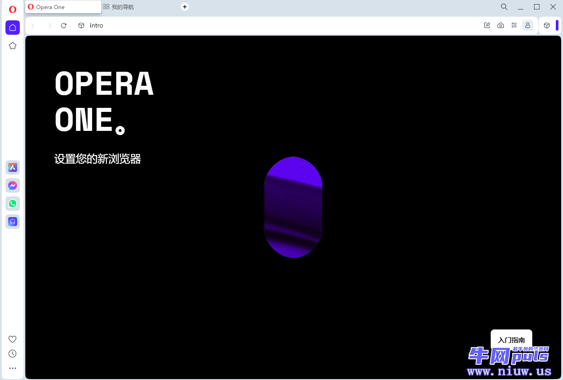Open the Pinboards heart icon
Viewport: 563px width, 380px height.
tap(13, 339)
